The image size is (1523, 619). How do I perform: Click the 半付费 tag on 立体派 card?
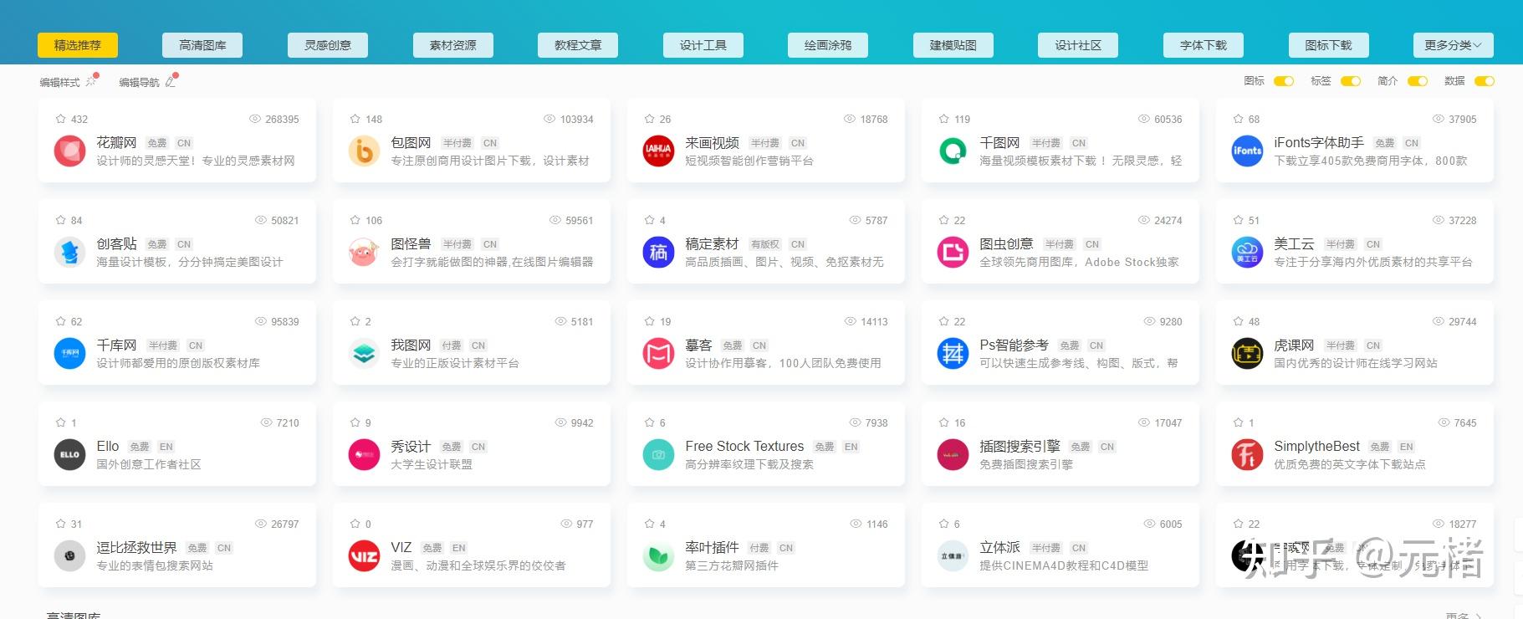coord(1045,548)
